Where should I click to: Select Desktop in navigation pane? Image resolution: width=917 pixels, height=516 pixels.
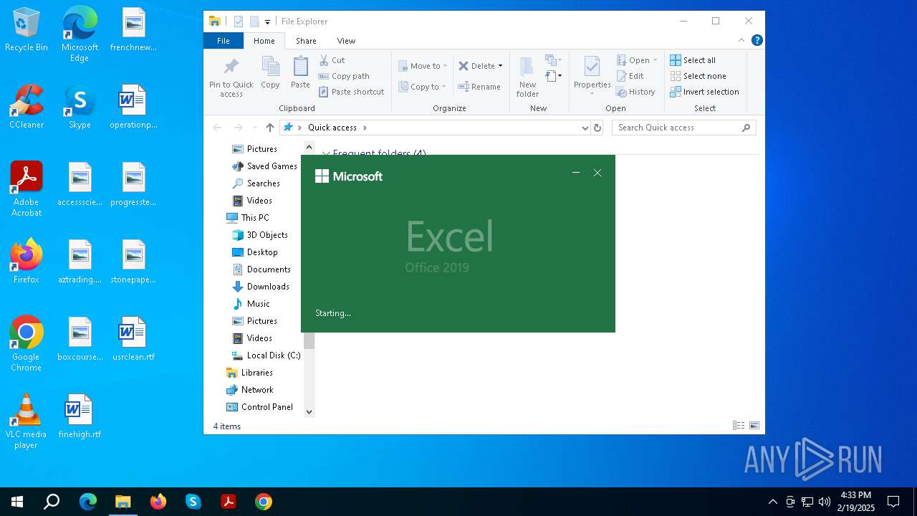[x=255, y=252]
